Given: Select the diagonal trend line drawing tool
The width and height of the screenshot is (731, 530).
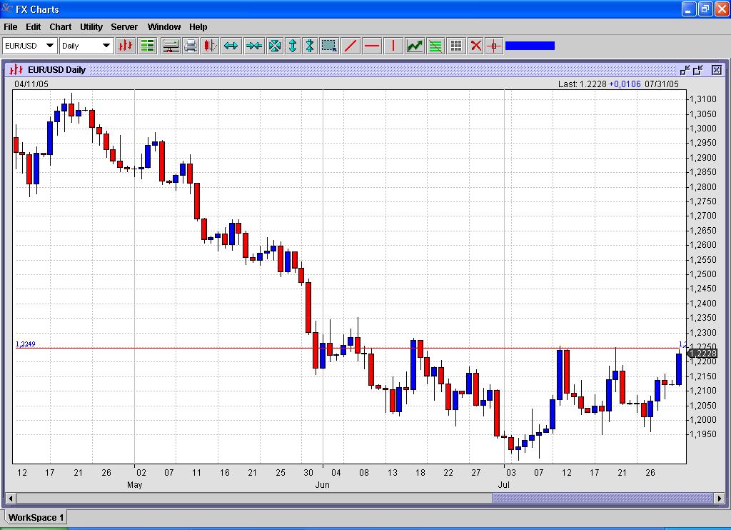Looking at the screenshot, I should [351, 46].
